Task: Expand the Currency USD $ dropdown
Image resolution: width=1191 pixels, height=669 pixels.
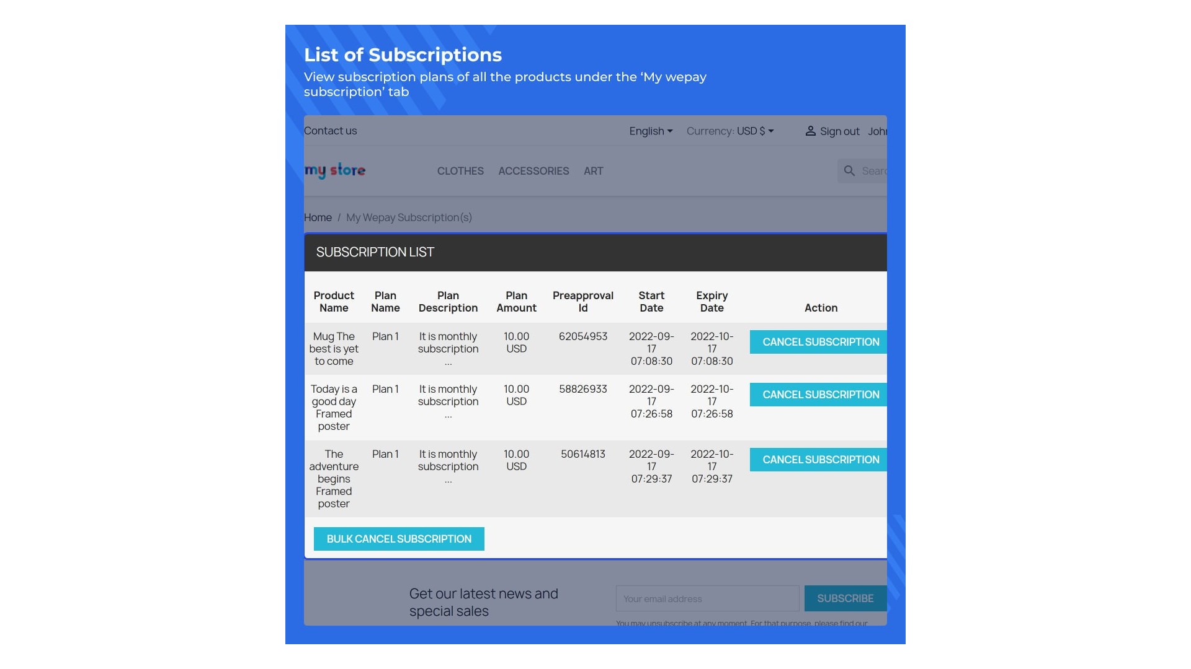Action: (x=730, y=131)
